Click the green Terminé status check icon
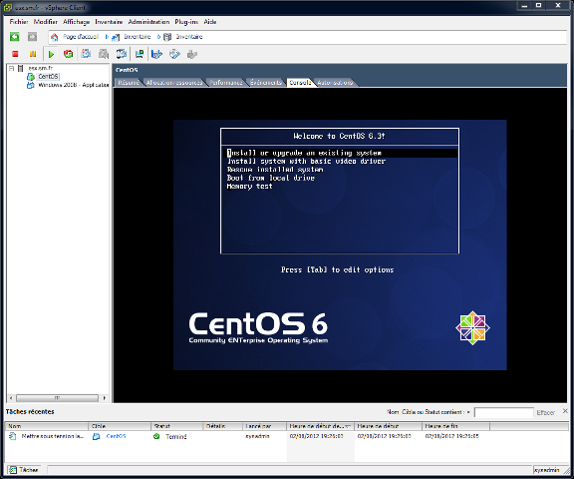This screenshot has width=574, height=479. tap(156, 436)
